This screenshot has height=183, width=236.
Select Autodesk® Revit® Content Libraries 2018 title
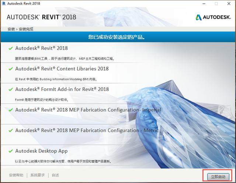(62, 69)
